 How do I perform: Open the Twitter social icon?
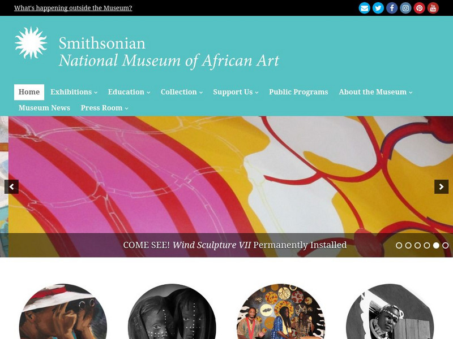378,8
